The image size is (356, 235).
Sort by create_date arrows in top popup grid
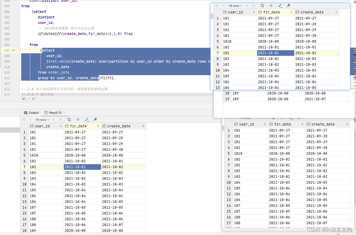[336, 12]
